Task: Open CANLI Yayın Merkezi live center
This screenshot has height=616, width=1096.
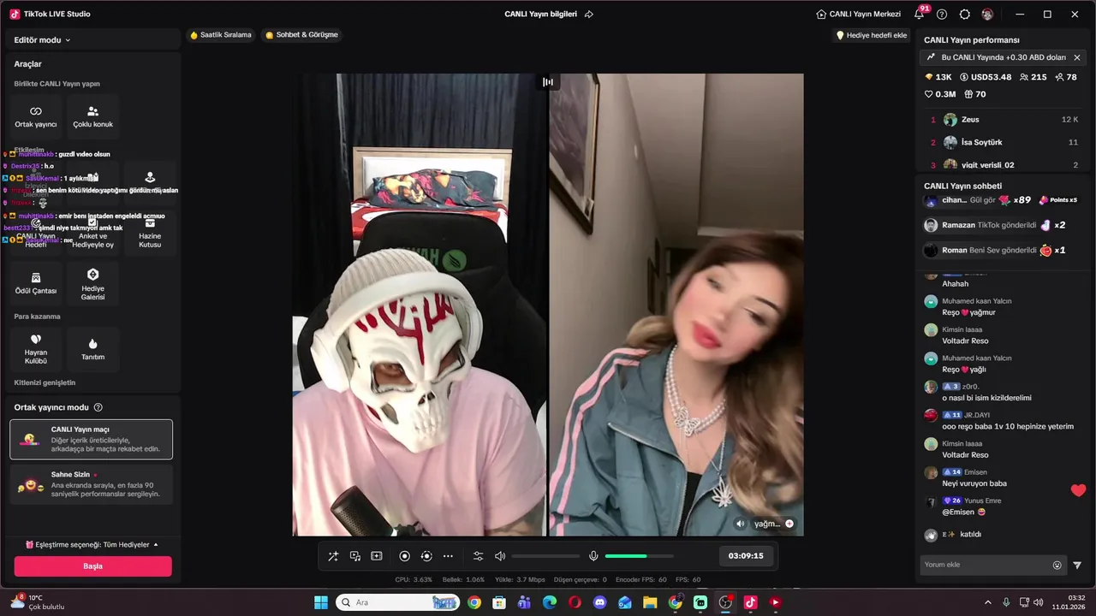Action: pyautogui.click(x=858, y=15)
